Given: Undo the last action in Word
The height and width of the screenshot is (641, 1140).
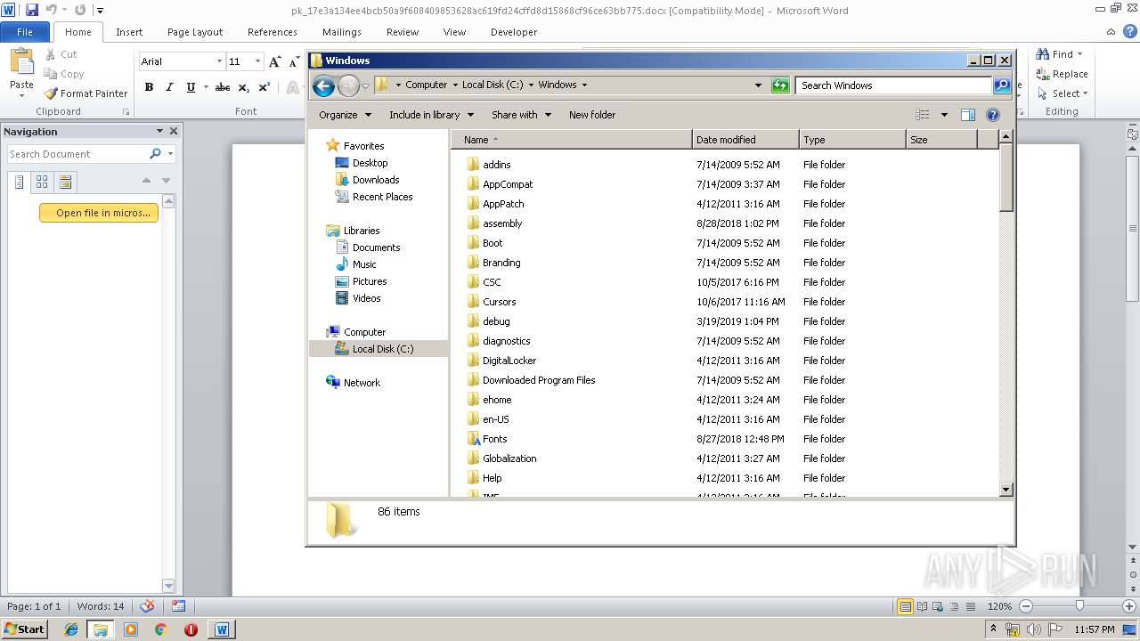Looking at the screenshot, I should (x=52, y=11).
